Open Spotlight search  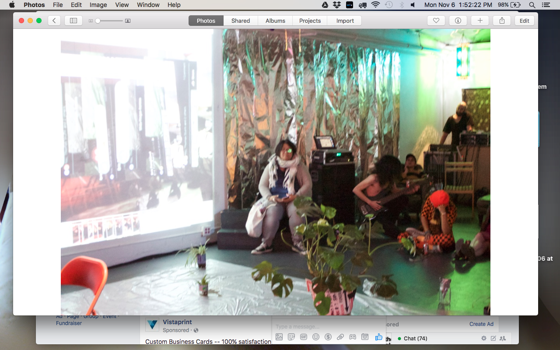pyautogui.click(x=532, y=5)
